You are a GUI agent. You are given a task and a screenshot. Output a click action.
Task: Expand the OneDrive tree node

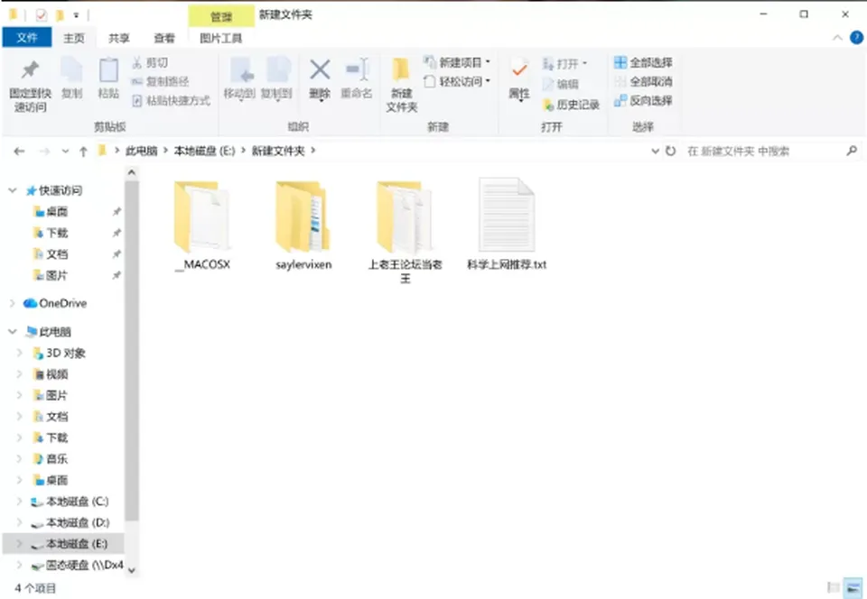[13, 303]
